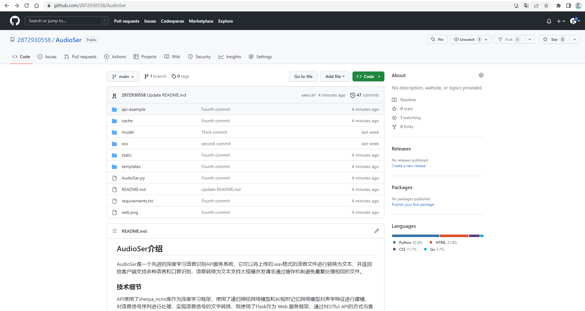The width and height of the screenshot is (585, 311).
Task: Open the Projects tab
Action: tap(145, 57)
